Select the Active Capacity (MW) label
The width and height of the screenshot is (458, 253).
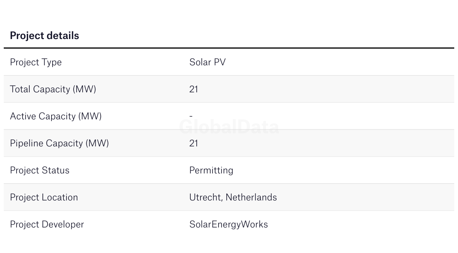56,116
